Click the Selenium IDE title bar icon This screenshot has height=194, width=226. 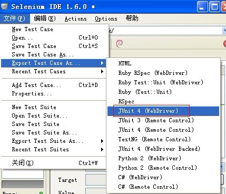[x=5, y=7]
